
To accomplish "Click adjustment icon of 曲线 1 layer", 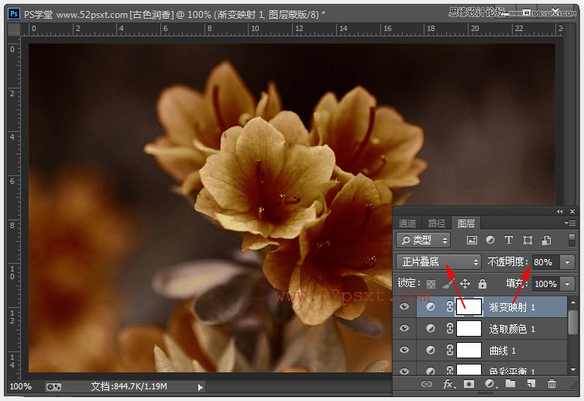I will (431, 350).
